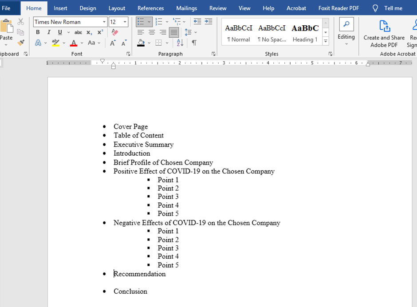Click Create and Share Adobe PDF
The image size is (417, 307).
pyautogui.click(x=384, y=34)
